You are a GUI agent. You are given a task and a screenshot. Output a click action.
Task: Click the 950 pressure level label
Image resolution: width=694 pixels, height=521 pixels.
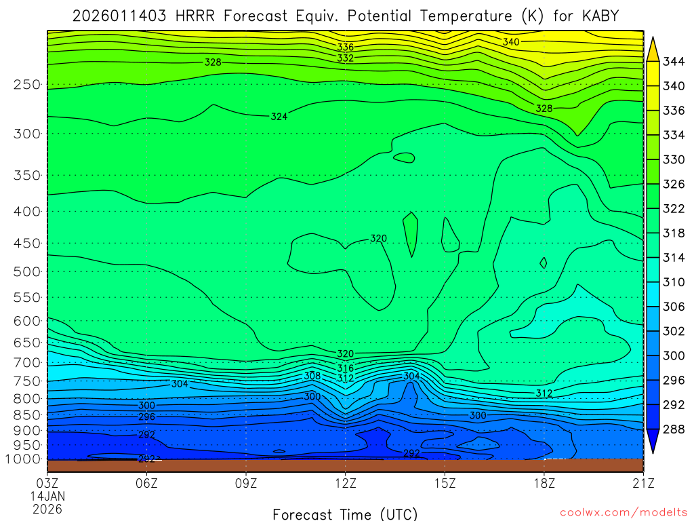pyautogui.click(x=27, y=445)
